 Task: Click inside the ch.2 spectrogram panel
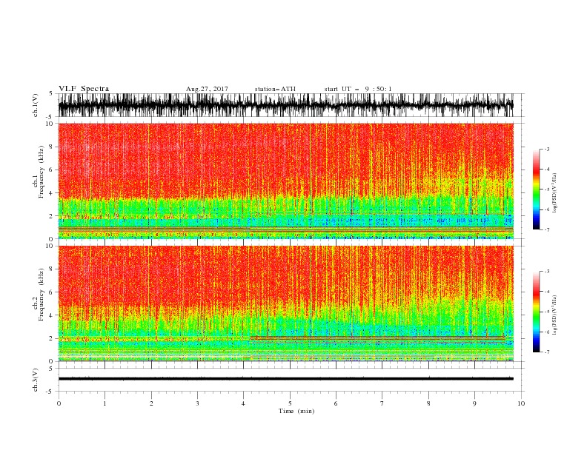click(285, 303)
